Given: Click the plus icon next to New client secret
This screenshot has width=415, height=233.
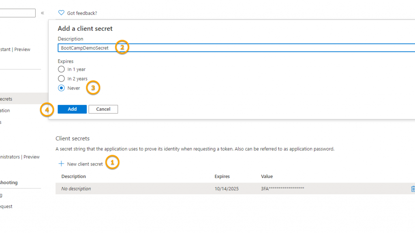Looking at the screenshot, I should tap(61, 163).
